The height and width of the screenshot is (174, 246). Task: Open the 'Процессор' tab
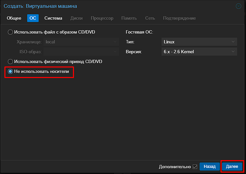pos(102,18)
